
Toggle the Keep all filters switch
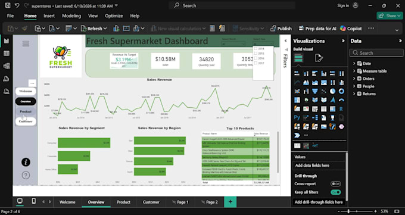pyautogui.click(x=336, y=192)
